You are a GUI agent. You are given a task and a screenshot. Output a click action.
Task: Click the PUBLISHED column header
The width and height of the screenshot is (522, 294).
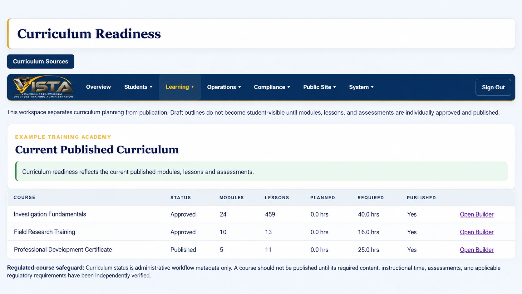point(421,197)
